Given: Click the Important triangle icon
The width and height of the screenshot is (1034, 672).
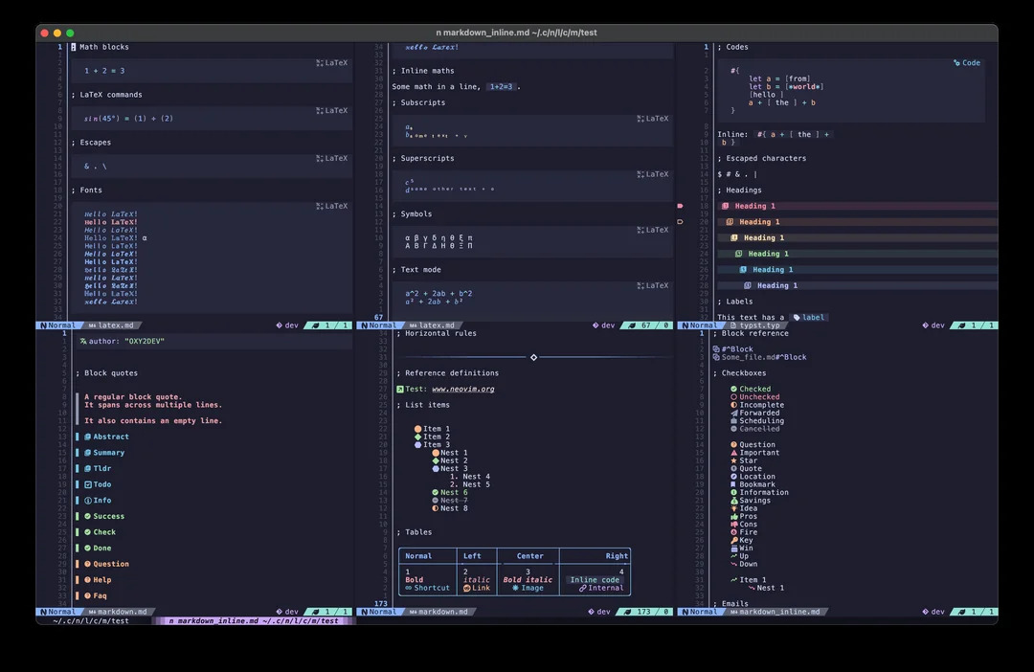Looking at the screenshot, I should click(733, 453).
